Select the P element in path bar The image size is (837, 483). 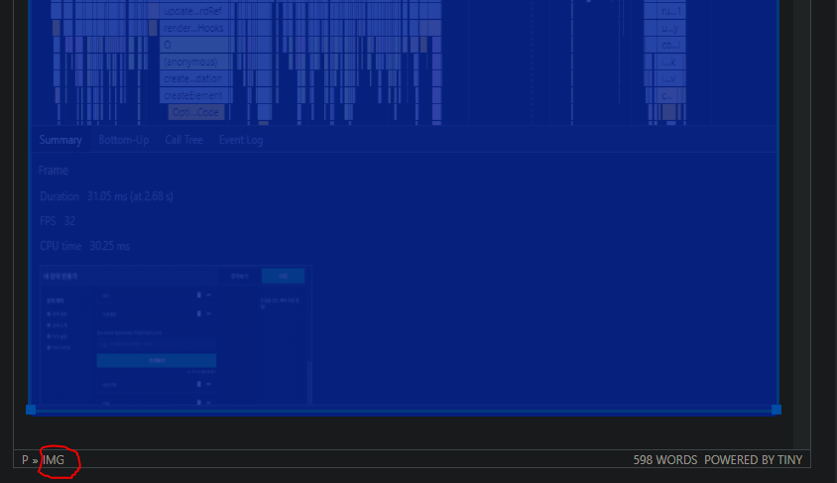[25, 460]
